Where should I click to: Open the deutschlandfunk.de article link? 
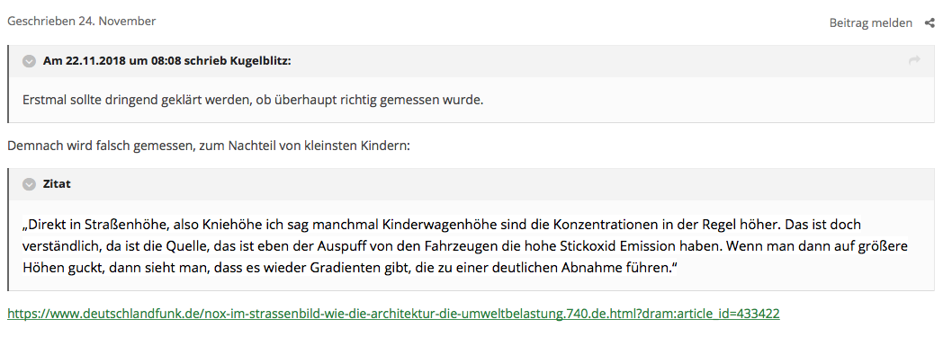[393, 314]
